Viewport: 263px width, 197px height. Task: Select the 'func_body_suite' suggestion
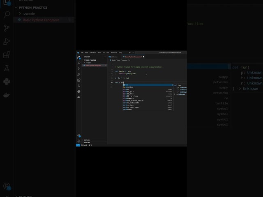148,103
